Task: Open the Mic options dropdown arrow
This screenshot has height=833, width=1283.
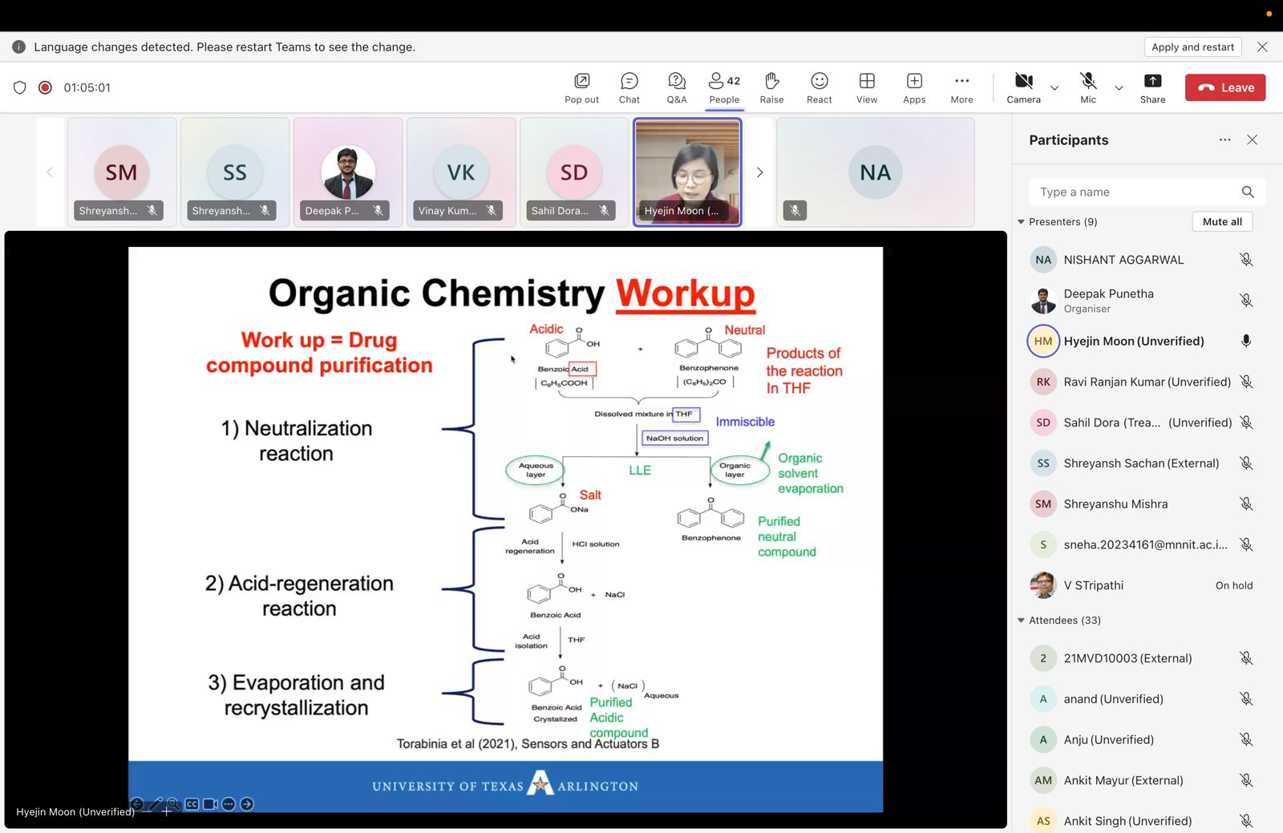Action: [x=1119, y=88]
